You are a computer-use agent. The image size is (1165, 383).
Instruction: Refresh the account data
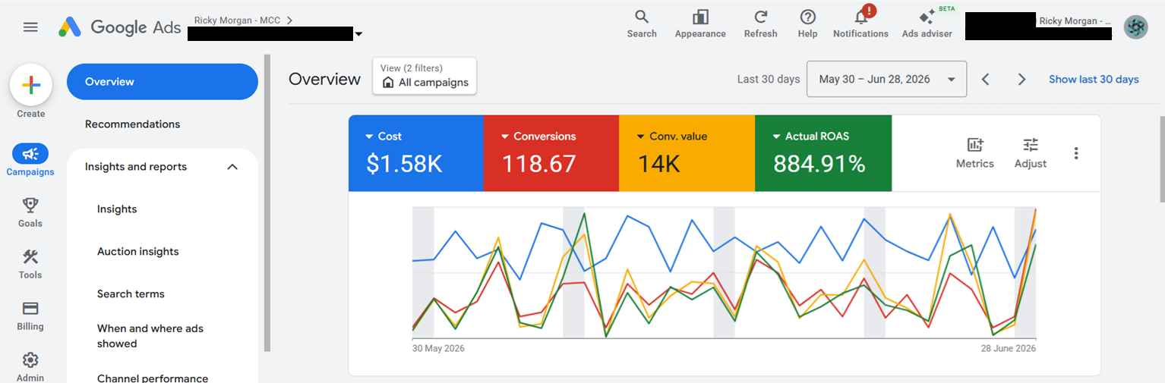point(760,24)
